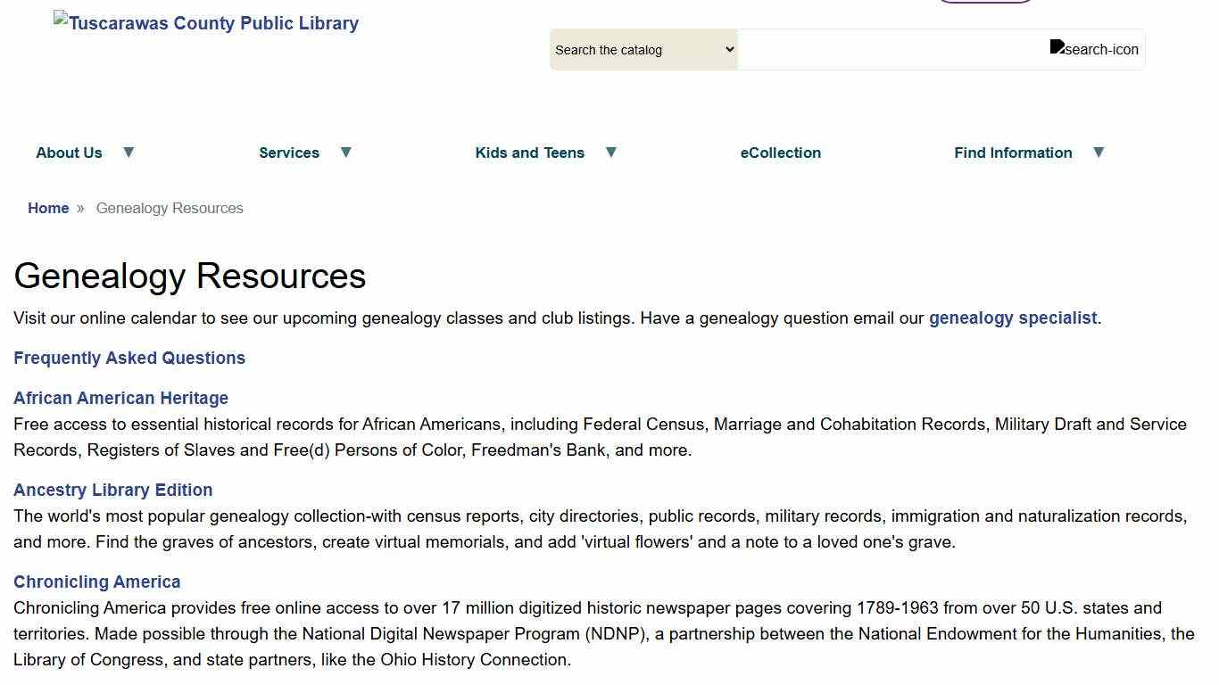Open Ancestry Library Edition
This screenshot has width=1219, height=685.
pyautogui.click(x=112, y=490)
